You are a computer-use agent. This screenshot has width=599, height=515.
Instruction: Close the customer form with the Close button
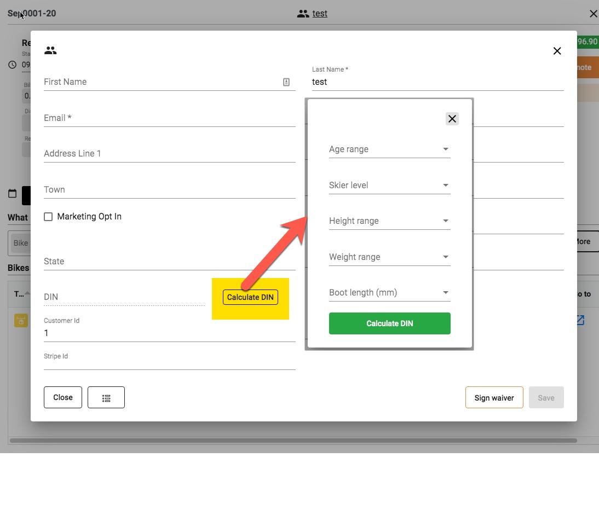click(x=62, y=397)
